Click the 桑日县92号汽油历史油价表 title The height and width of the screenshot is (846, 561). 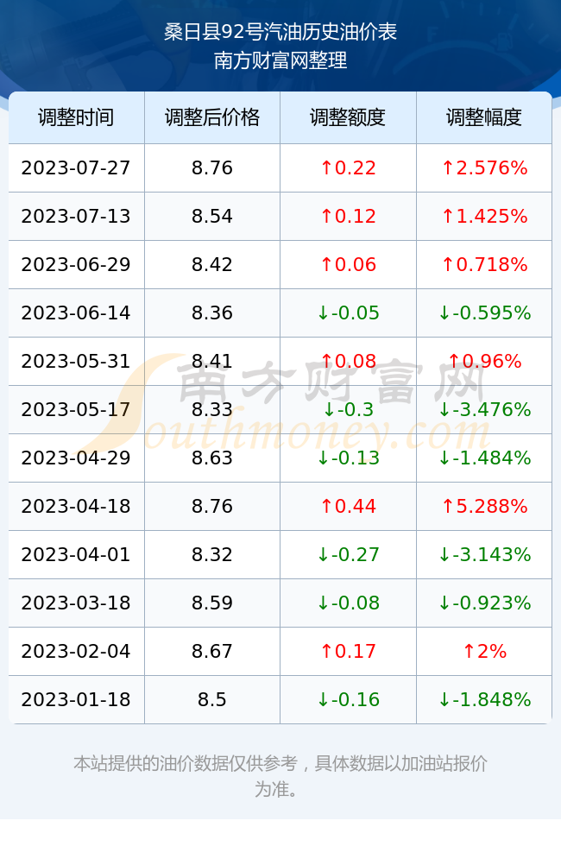click(280, 32)
